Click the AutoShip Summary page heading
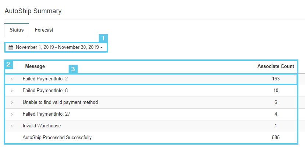Viewport: 305px width, 156px height. point(33,11)
